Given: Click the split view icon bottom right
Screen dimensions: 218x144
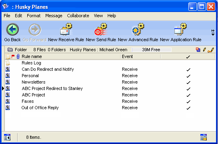Looking at the screenshot, I should [204, 137].
